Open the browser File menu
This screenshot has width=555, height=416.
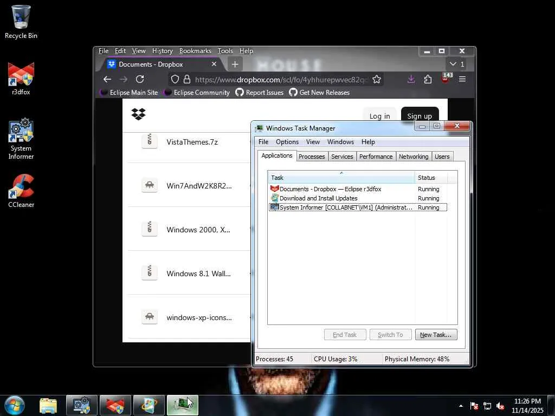click(x=104, y=51)
